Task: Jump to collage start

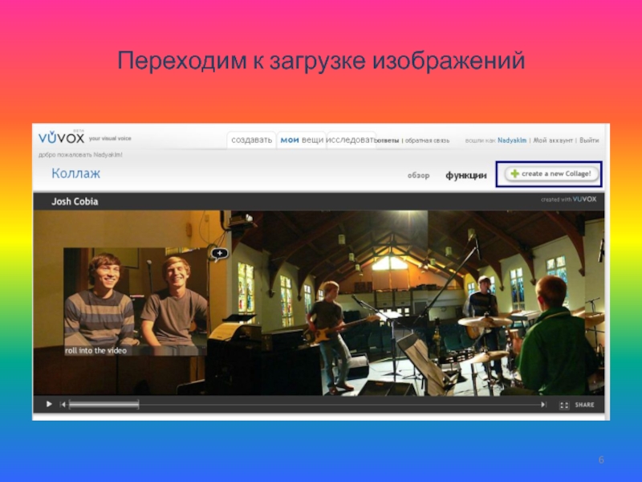Action: click(63, 405)
